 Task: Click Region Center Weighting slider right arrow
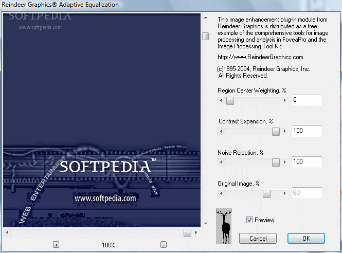(284, 101)
